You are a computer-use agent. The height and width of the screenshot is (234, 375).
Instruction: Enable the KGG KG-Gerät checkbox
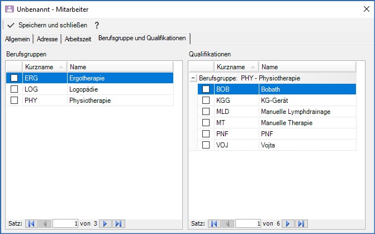coord(206,100)
